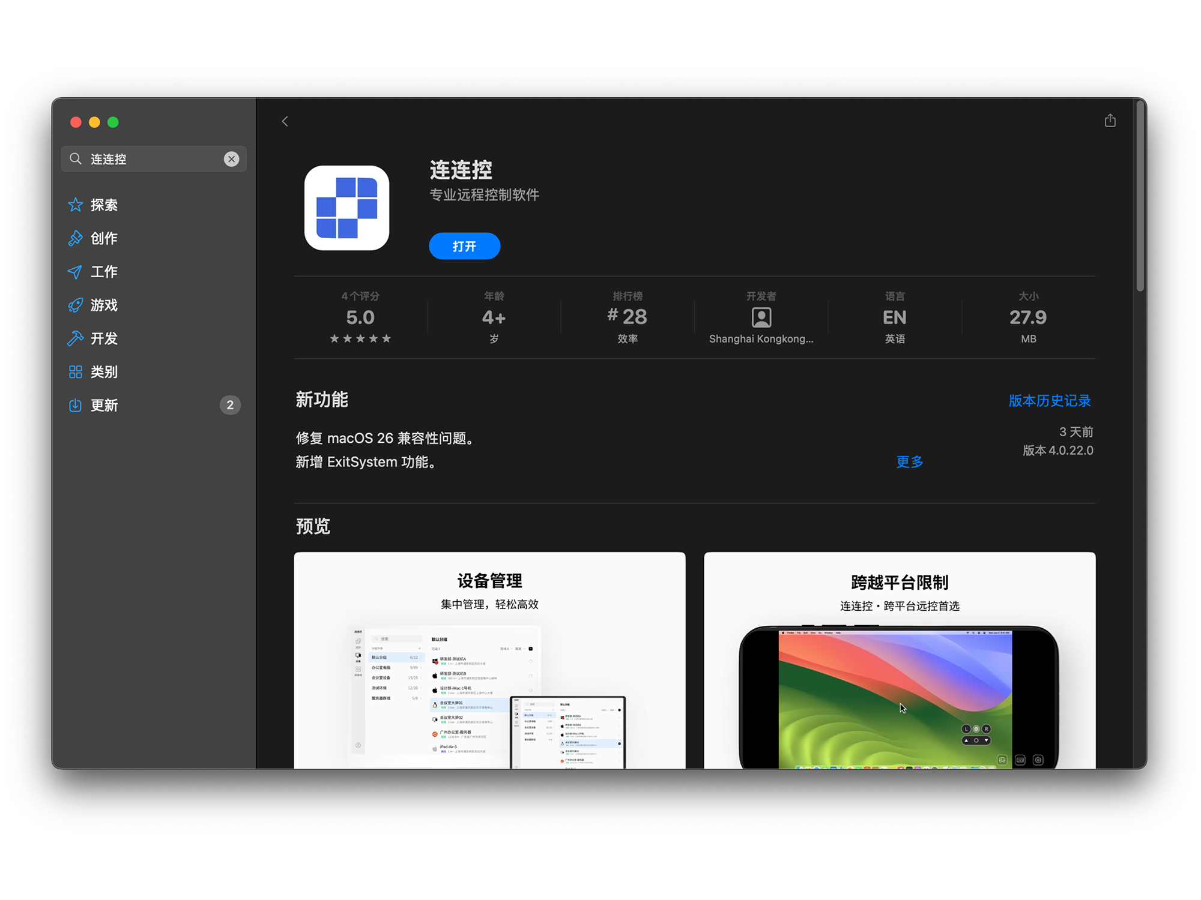Viewport: 1201px width, 900px height.
Task: Click the developer Shanghai Kongkong icon
Action: [x=761, y=317]
